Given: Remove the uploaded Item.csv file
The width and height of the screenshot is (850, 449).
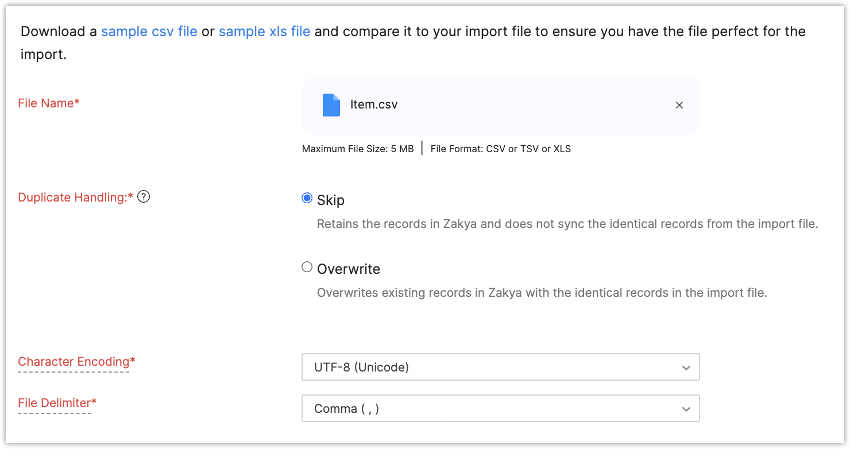Looking at the screenshot, I should [679, 105].
